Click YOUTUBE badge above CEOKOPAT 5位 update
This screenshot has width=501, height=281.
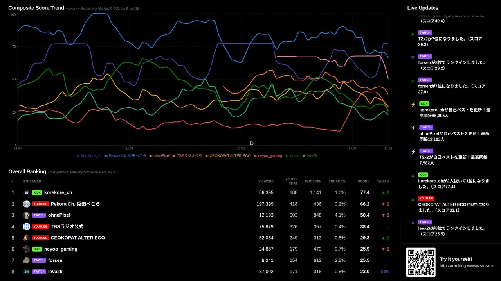tap(426, 198)
